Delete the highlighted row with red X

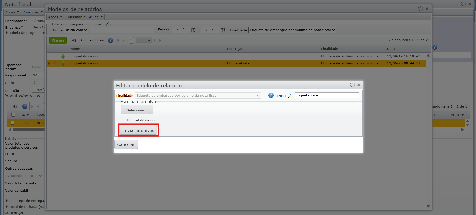pos(49,63)
